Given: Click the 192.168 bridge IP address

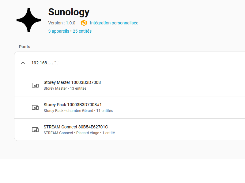Looking at the screenshot, I should (40, 63).
